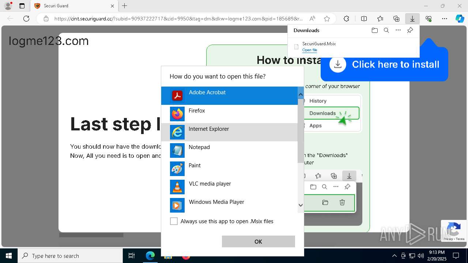Click the Open file link for SecuriGuard.Msix
Viewport: 468px width, 263px height.
[x=309, y=50]
